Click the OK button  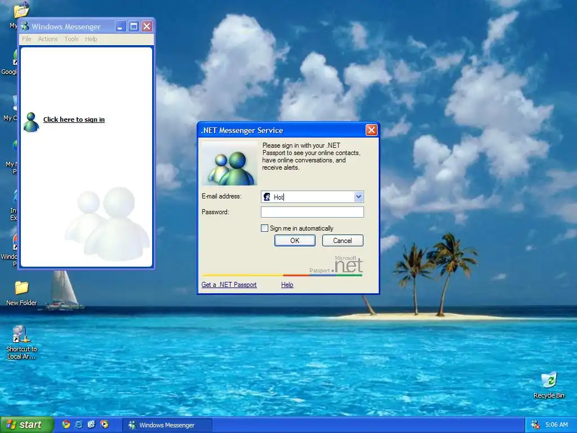(x=295, y=240)
